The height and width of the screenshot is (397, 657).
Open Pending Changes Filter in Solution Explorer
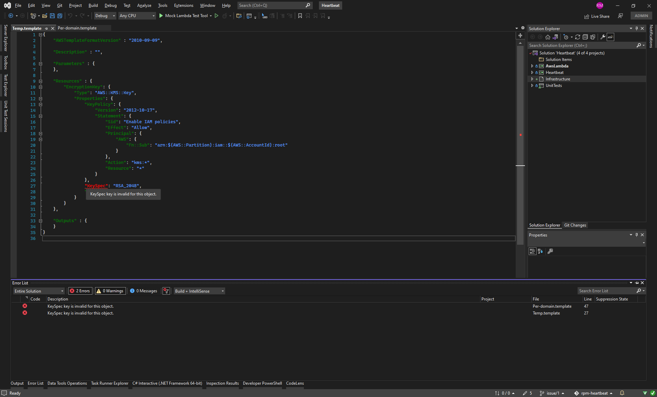566,37
